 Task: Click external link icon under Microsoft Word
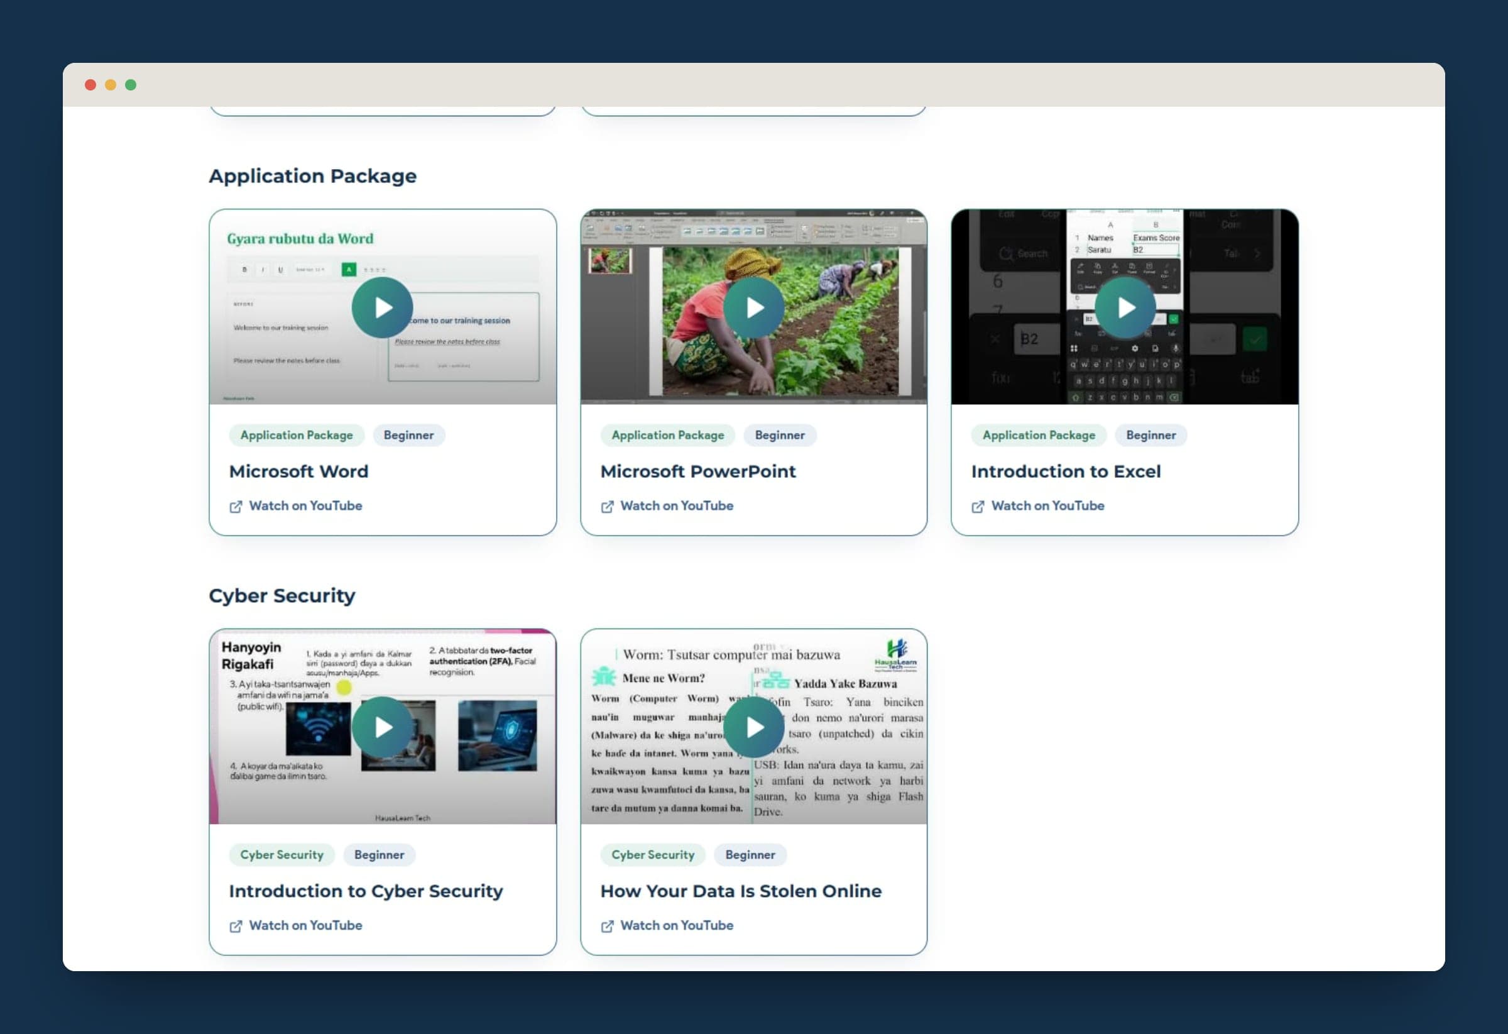click(x=236, y=506)
